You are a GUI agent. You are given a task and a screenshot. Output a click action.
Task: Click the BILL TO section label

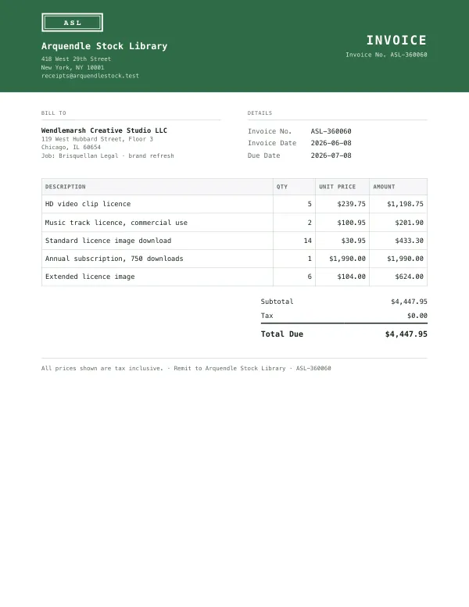(x=53, y=113)
